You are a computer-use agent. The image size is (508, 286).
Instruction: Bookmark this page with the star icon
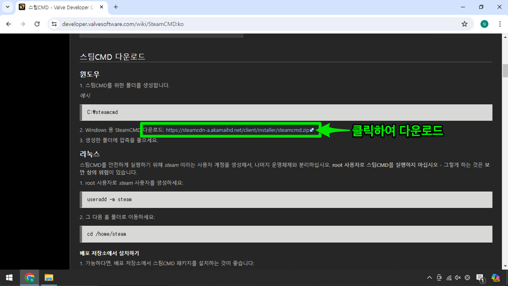[464, 24]
